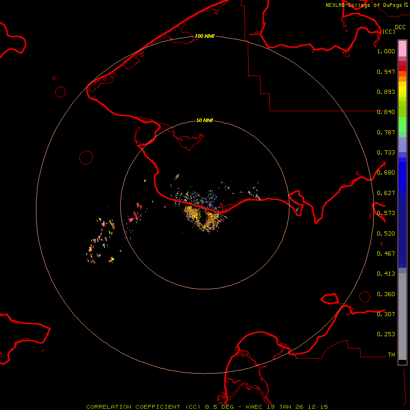
Task: Click the NEXLAB-College of DuPage title text
Action: [364, 5]
